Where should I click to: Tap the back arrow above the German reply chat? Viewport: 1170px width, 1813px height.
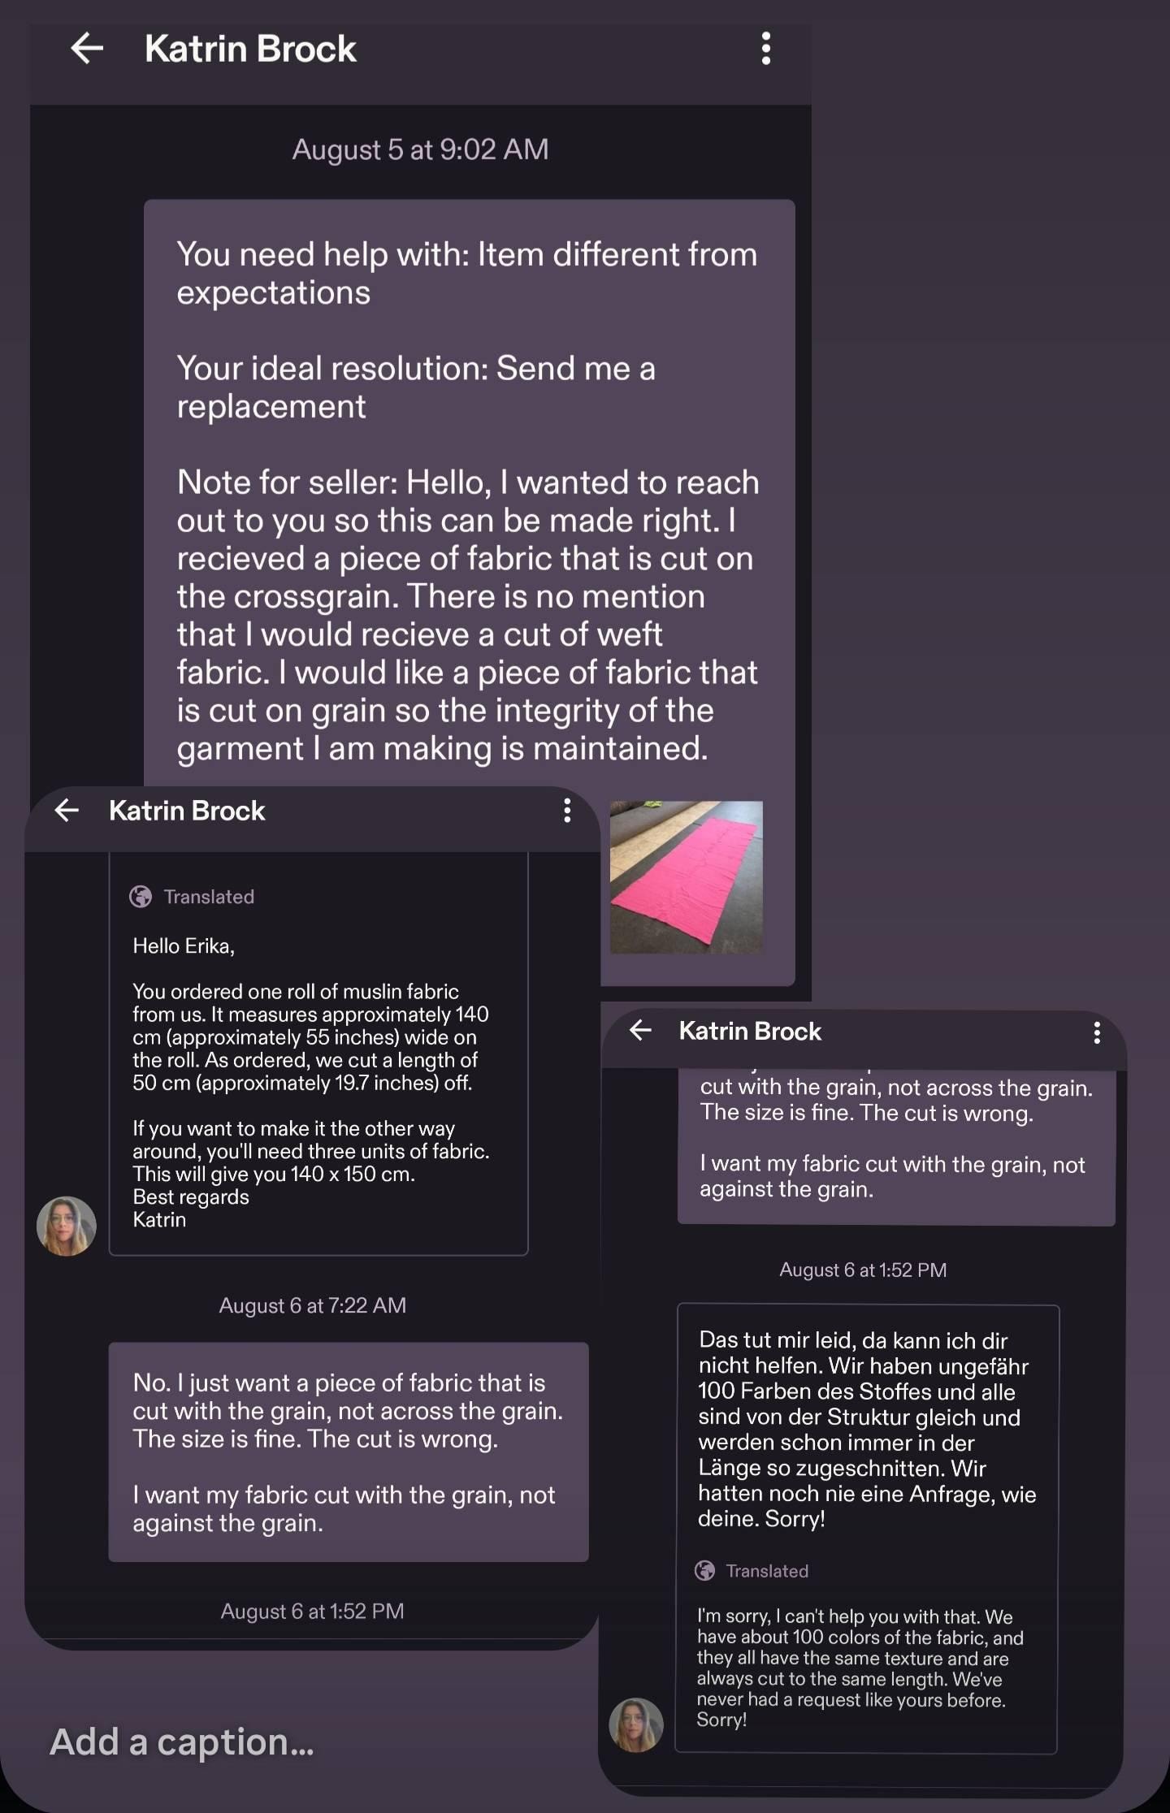(640, 1031)
